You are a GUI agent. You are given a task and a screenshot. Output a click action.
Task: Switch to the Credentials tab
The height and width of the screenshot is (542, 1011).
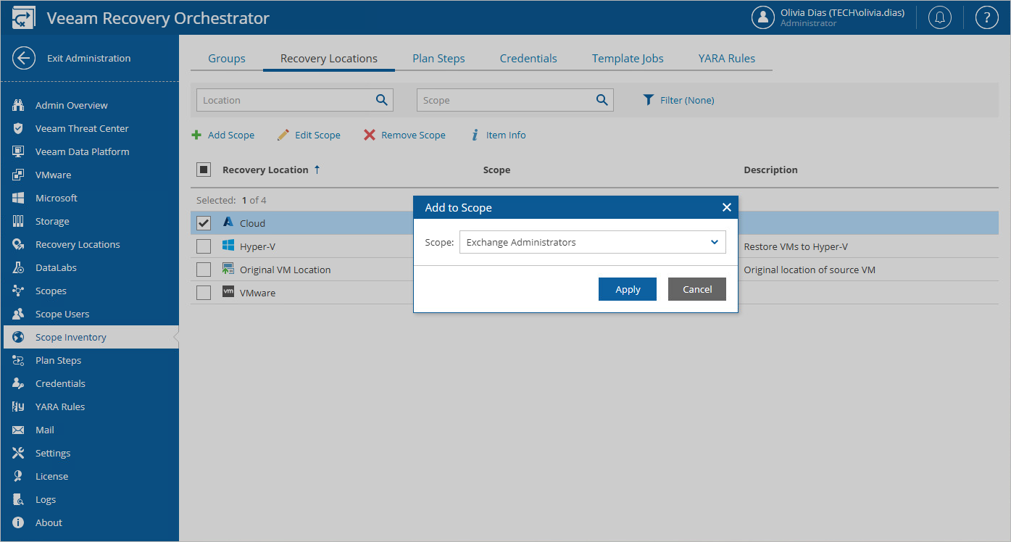click(x=528, y=59)
